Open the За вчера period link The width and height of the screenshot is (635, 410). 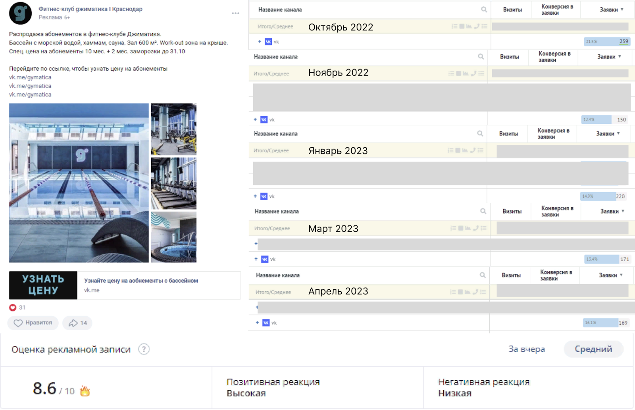(527, 349)
